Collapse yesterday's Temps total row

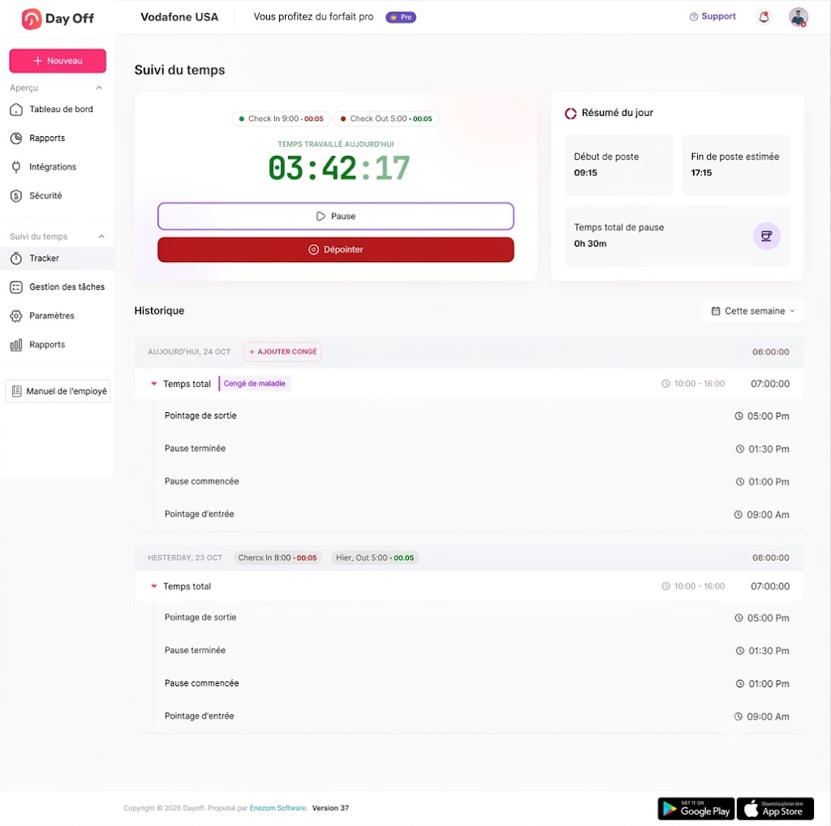tap(153, 587)
